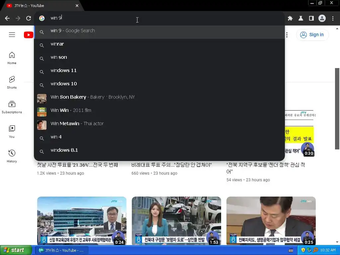This screenshot has height=255, width=340.
Task: Open the Chrome Labs flask icon
Action: (301, 19)
